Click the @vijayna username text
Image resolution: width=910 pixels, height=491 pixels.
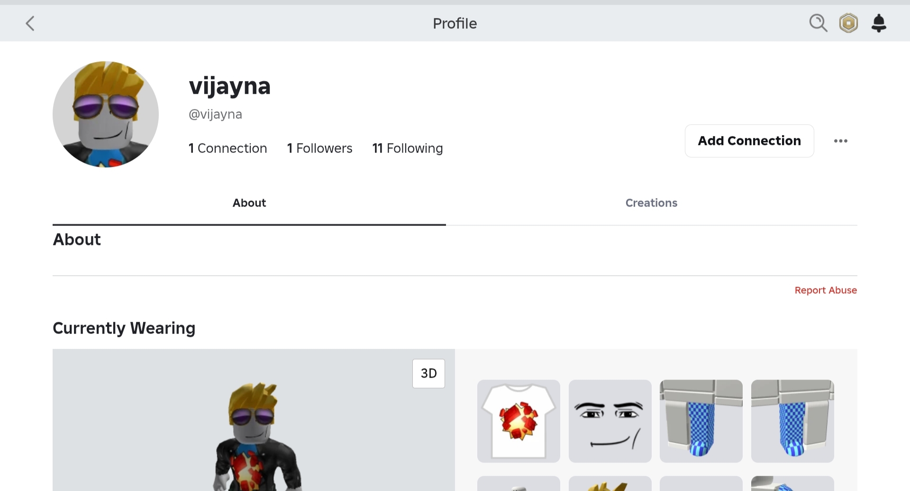coord(215,114)
